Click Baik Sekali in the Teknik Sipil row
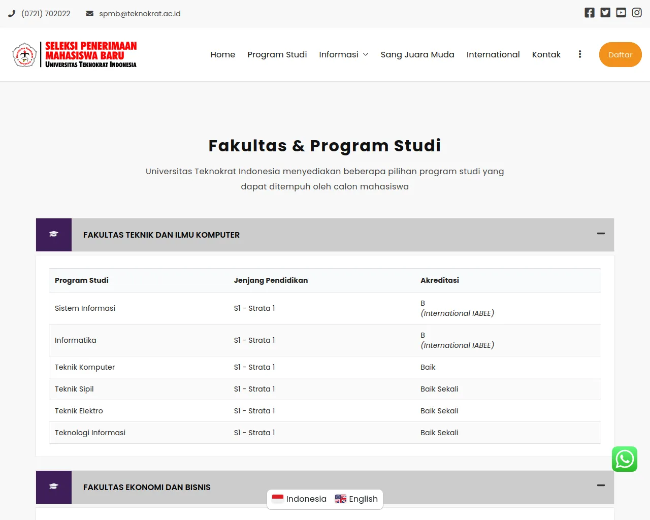The height and width of the screenshot is (520, 650). click(x=439, y=389)
